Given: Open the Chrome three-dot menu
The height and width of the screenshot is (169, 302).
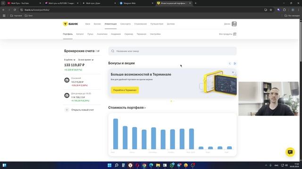Looking at the screenshot, I should [299, 10].
